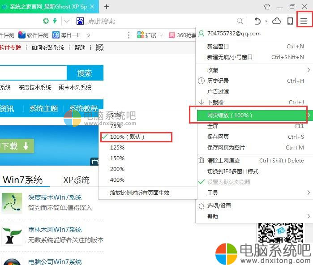The width and height of the screenshot is (313, 265).
Task: Click the 如何安装系统 nav link
Action: (47, 47)
